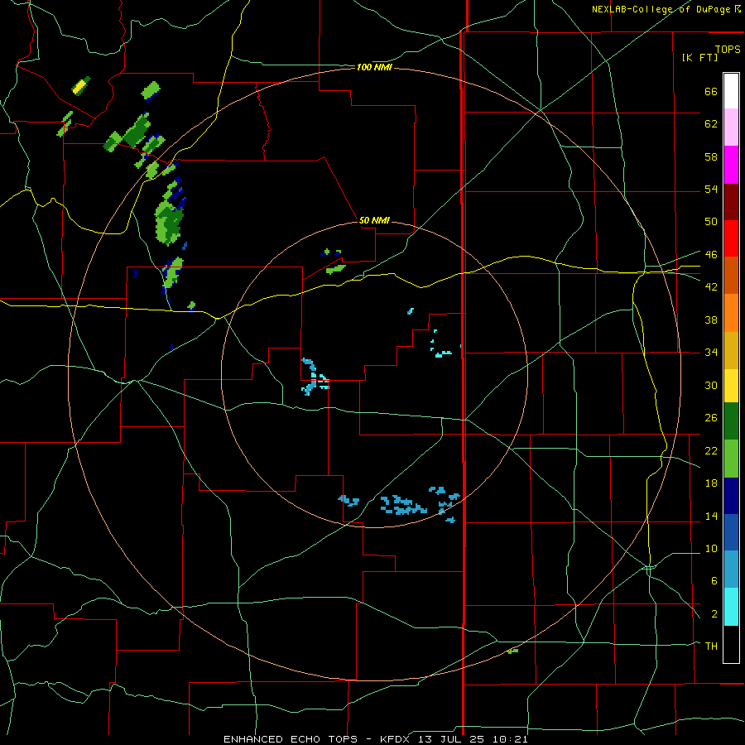Click the yellow-cored echo cell at top left

click(80, 85)
